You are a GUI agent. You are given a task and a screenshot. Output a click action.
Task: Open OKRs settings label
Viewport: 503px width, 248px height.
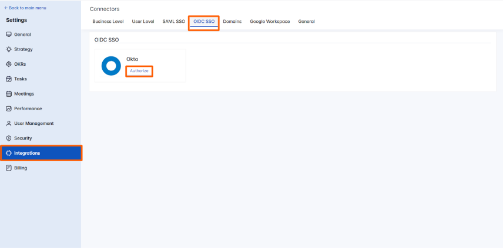tap(20, 64)
